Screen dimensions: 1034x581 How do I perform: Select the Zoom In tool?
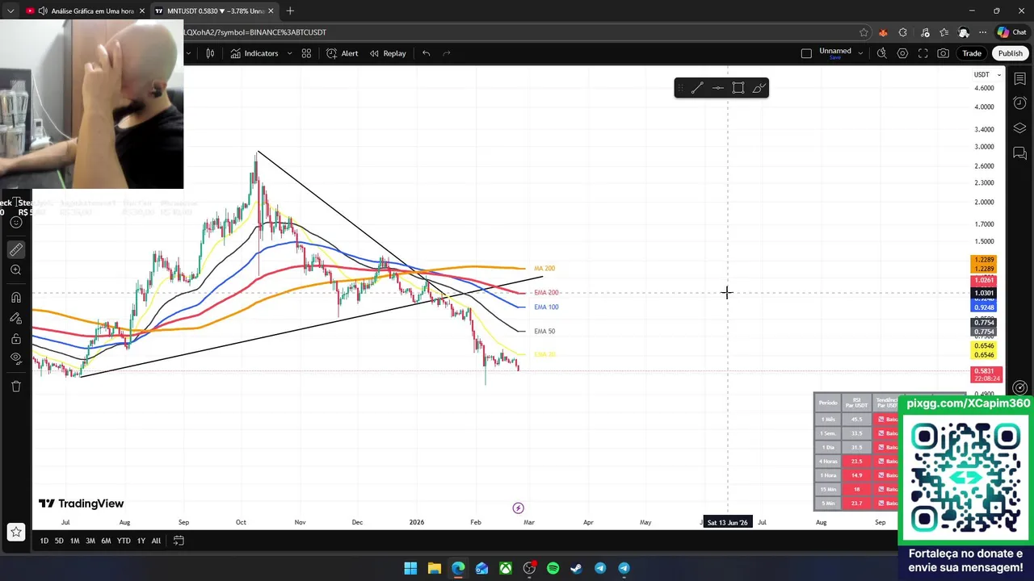[x=15, y=270]
